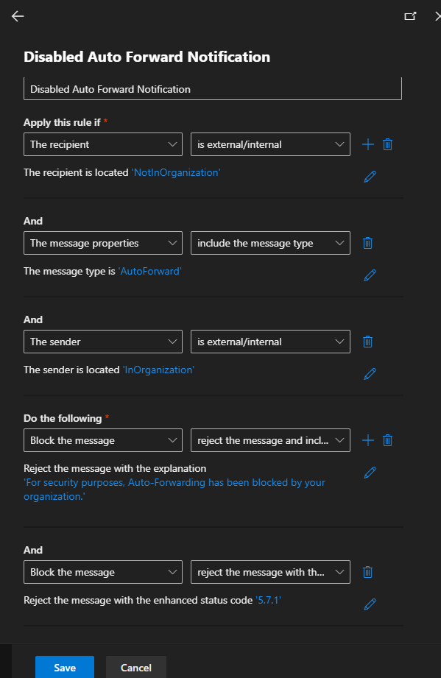Open the 'The recipient' dropdown
Image resolution: width=441 pixels, height=678 pixels.
click(102, 144)
